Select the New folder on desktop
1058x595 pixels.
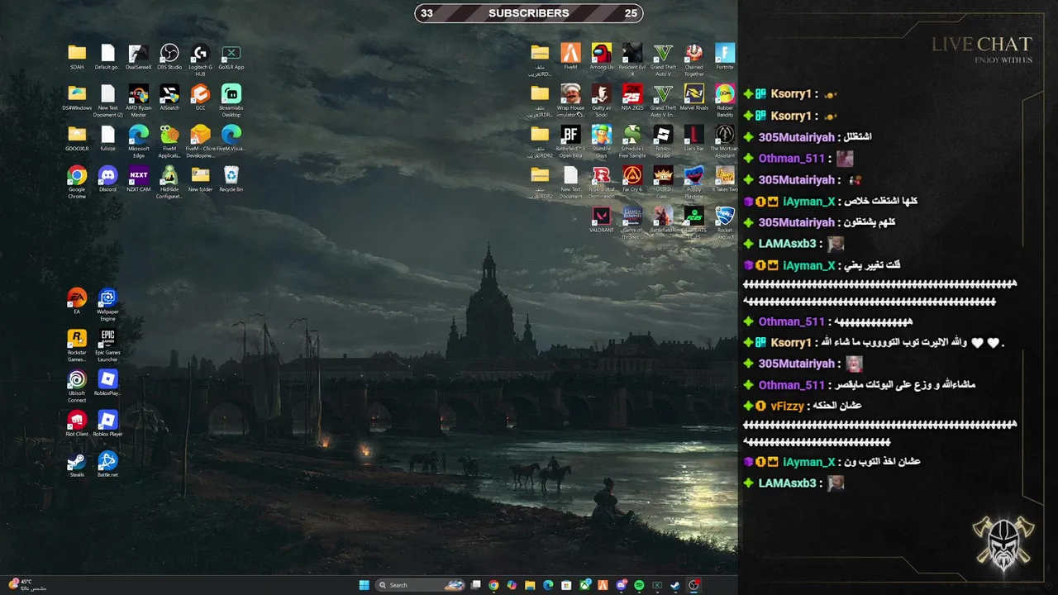coord(200,178)
